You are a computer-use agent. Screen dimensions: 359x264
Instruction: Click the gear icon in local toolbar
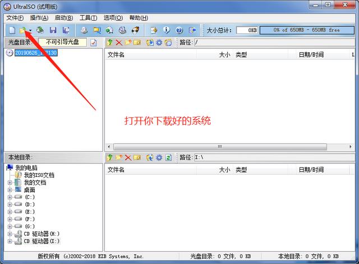[159, 157]
